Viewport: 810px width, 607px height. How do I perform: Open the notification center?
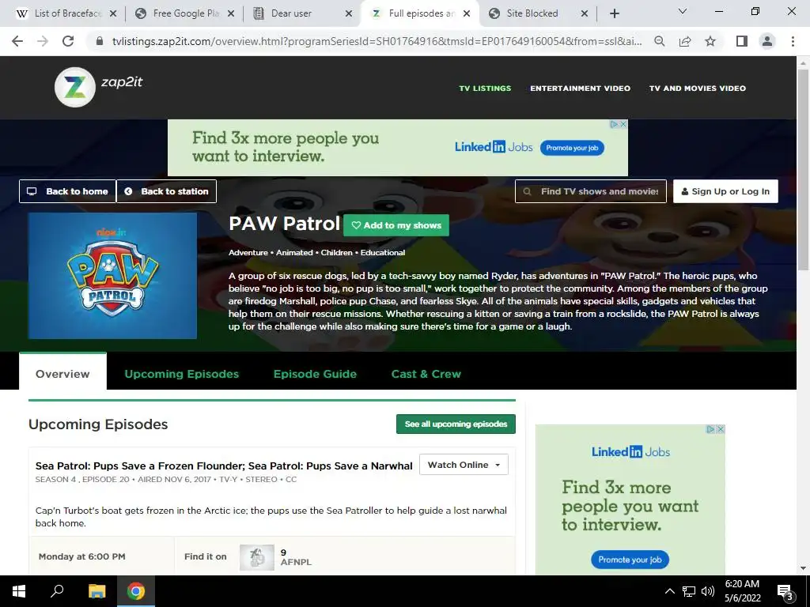tap(785, 591)
